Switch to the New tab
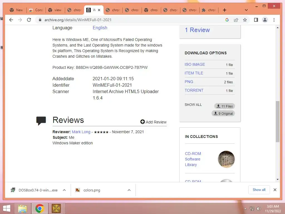Viewport: 285px width, 214px height. 17,10
